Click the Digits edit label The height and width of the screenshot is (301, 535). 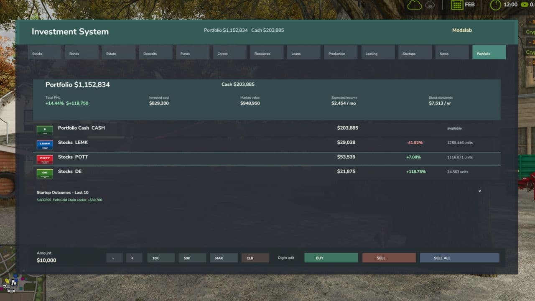286,258
